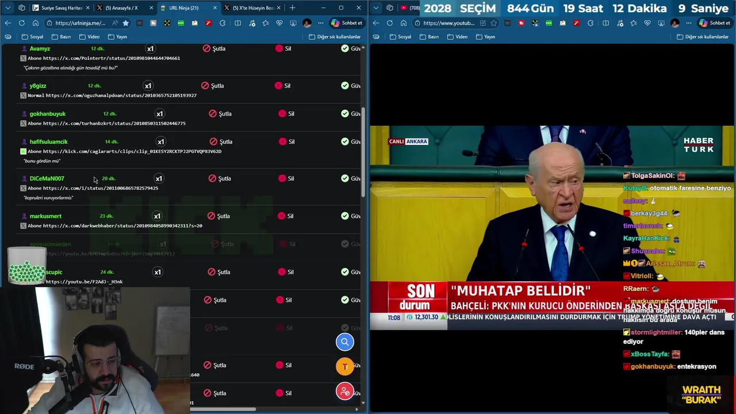
Task: Open the Basın bookmarks folder in the left browser
Action: [x=61, y=37]
